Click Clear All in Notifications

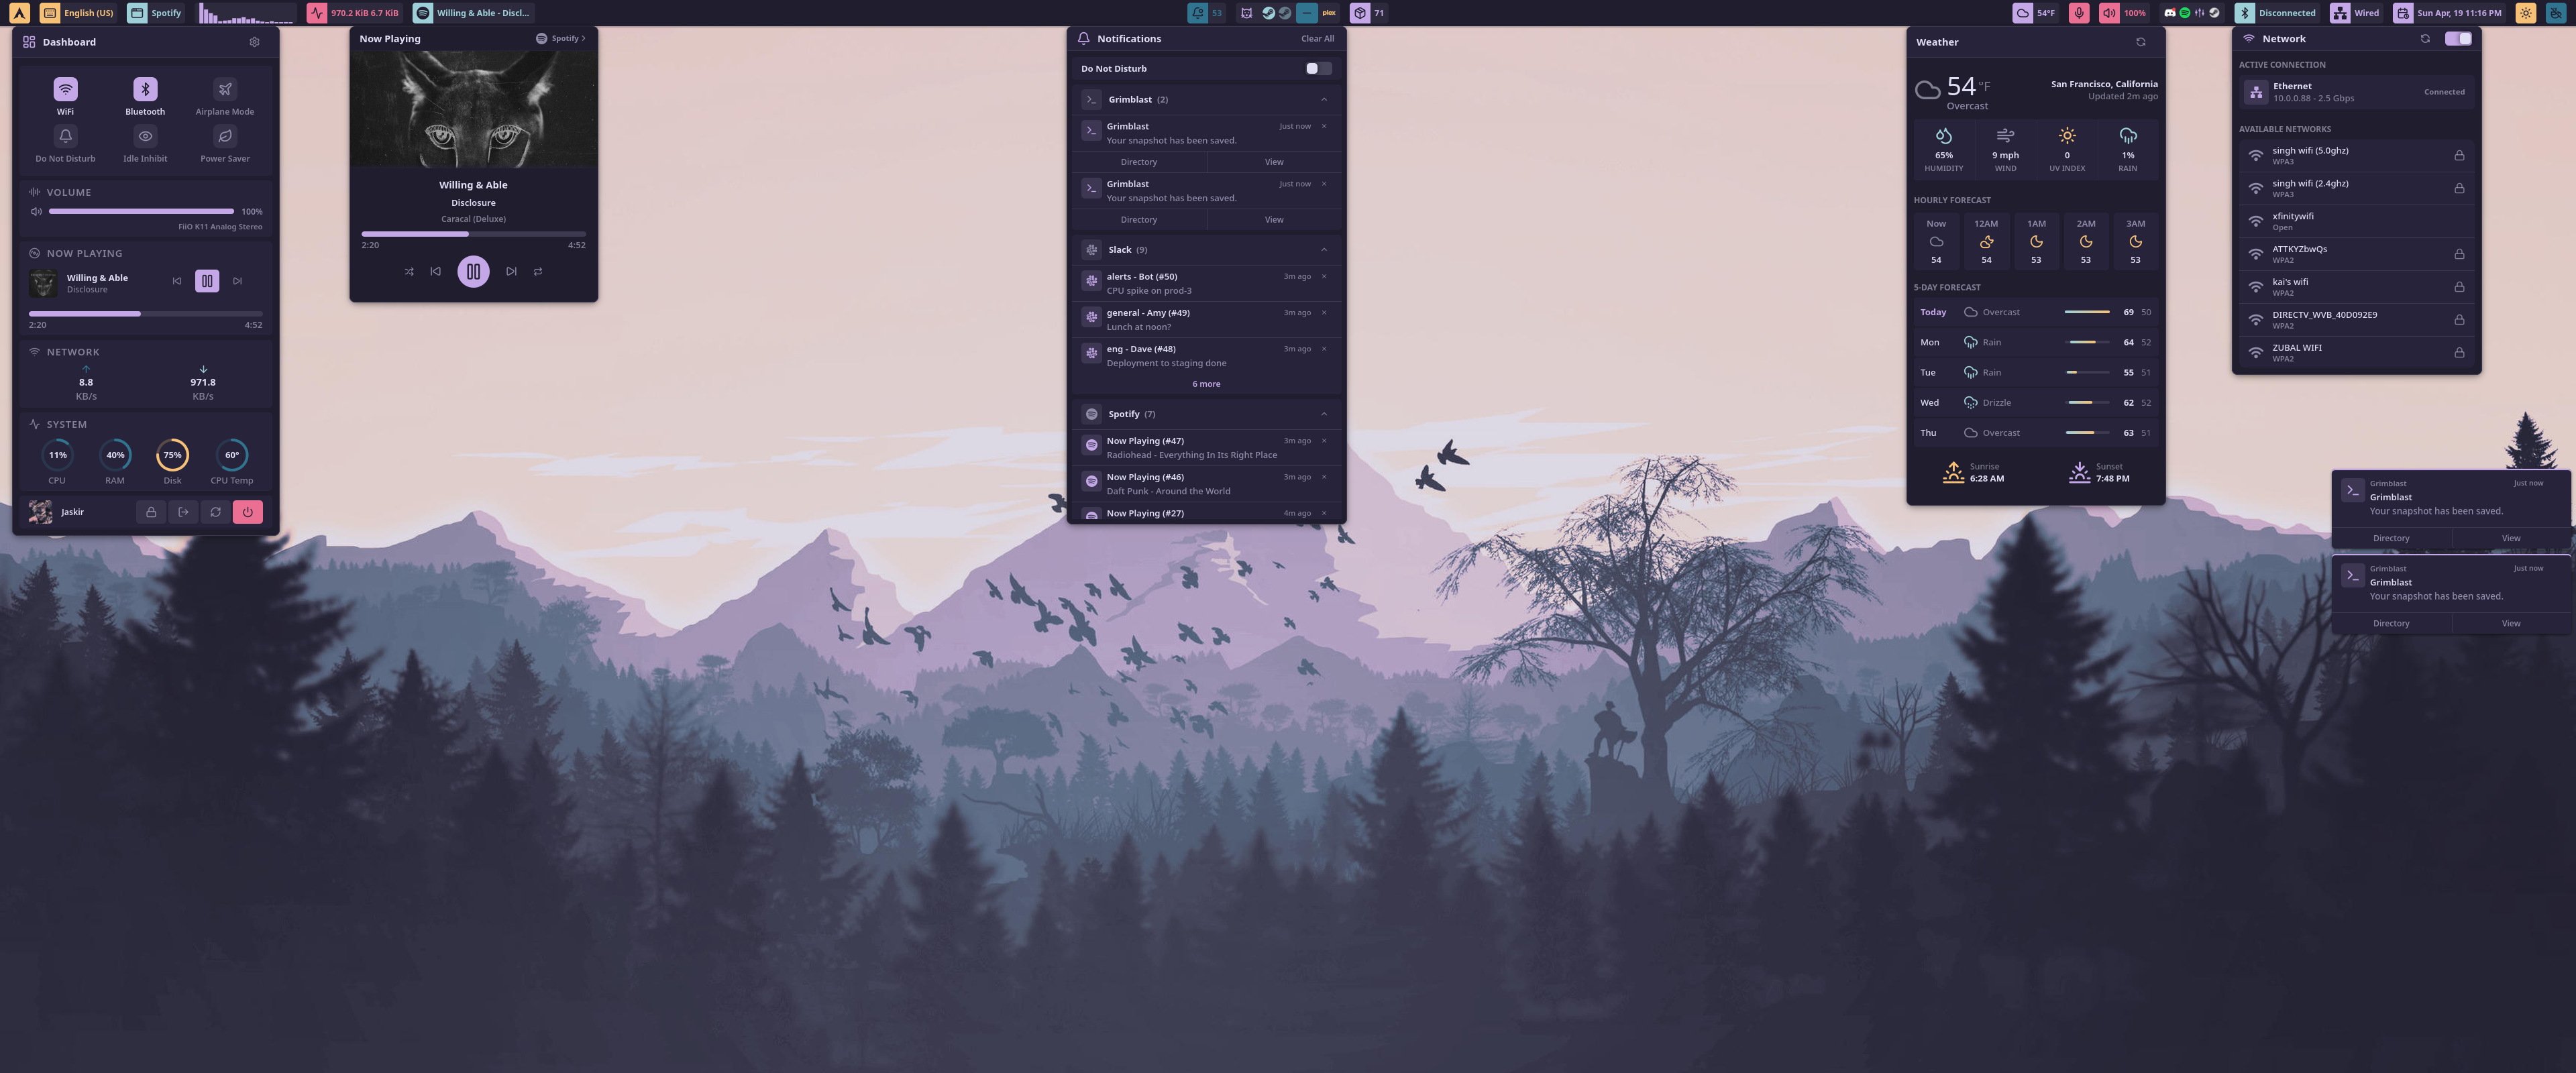coord(1317,39)
